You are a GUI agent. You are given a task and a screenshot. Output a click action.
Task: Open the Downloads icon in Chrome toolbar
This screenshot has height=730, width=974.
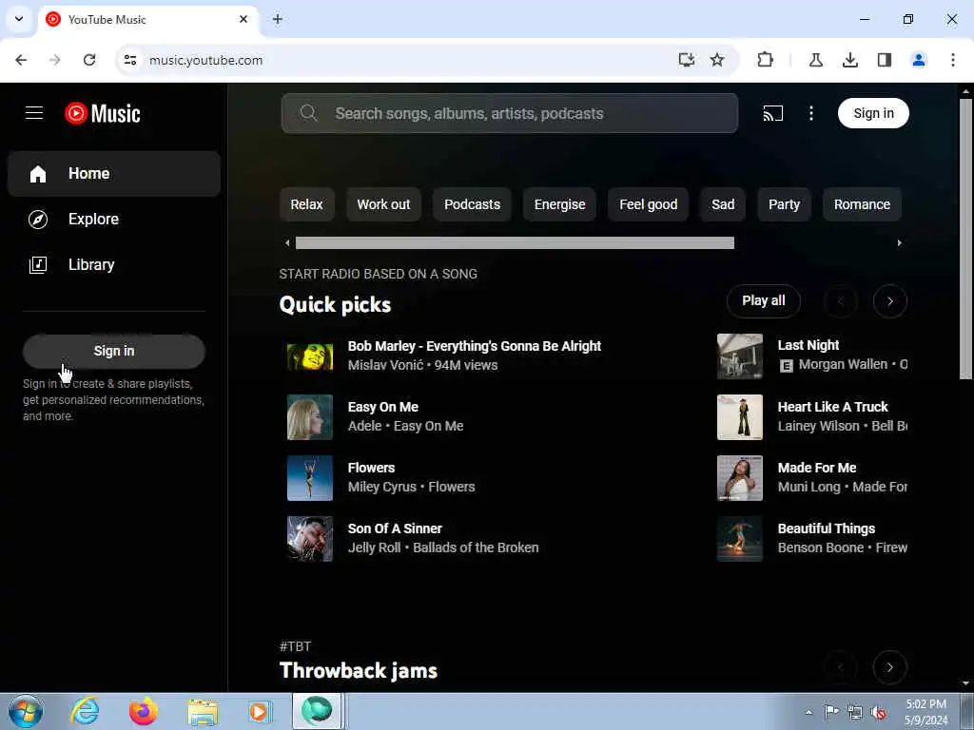pyautogui.click(x=850, y=60)
